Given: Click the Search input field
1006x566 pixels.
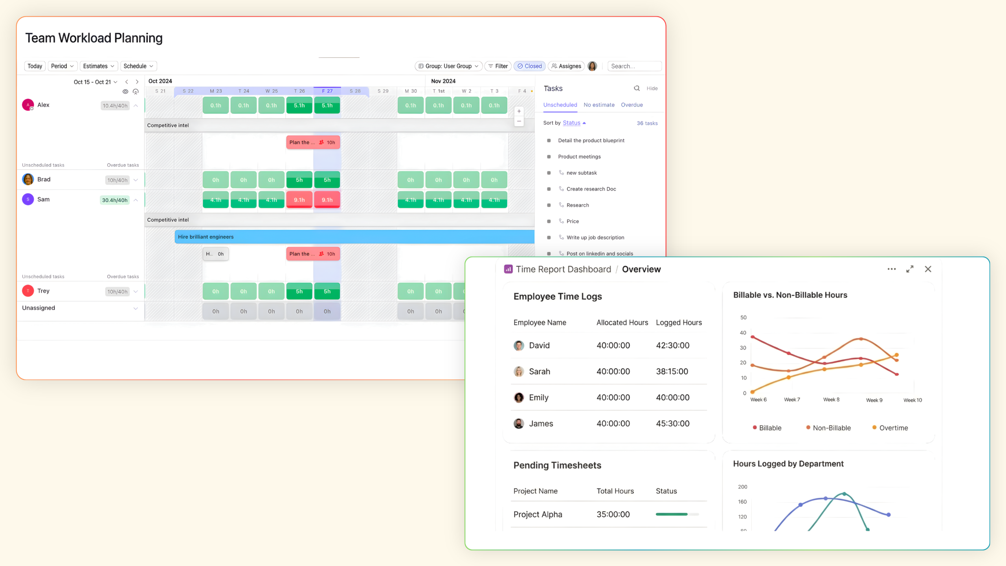Looking at the screenshot, I should tap(634, 66).
